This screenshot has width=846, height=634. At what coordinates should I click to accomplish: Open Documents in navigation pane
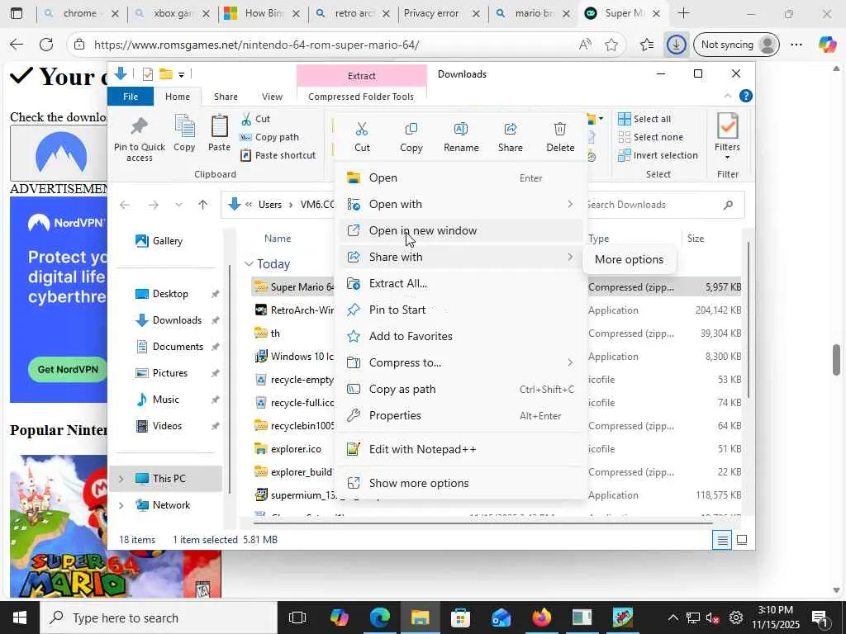click(169, 347)
